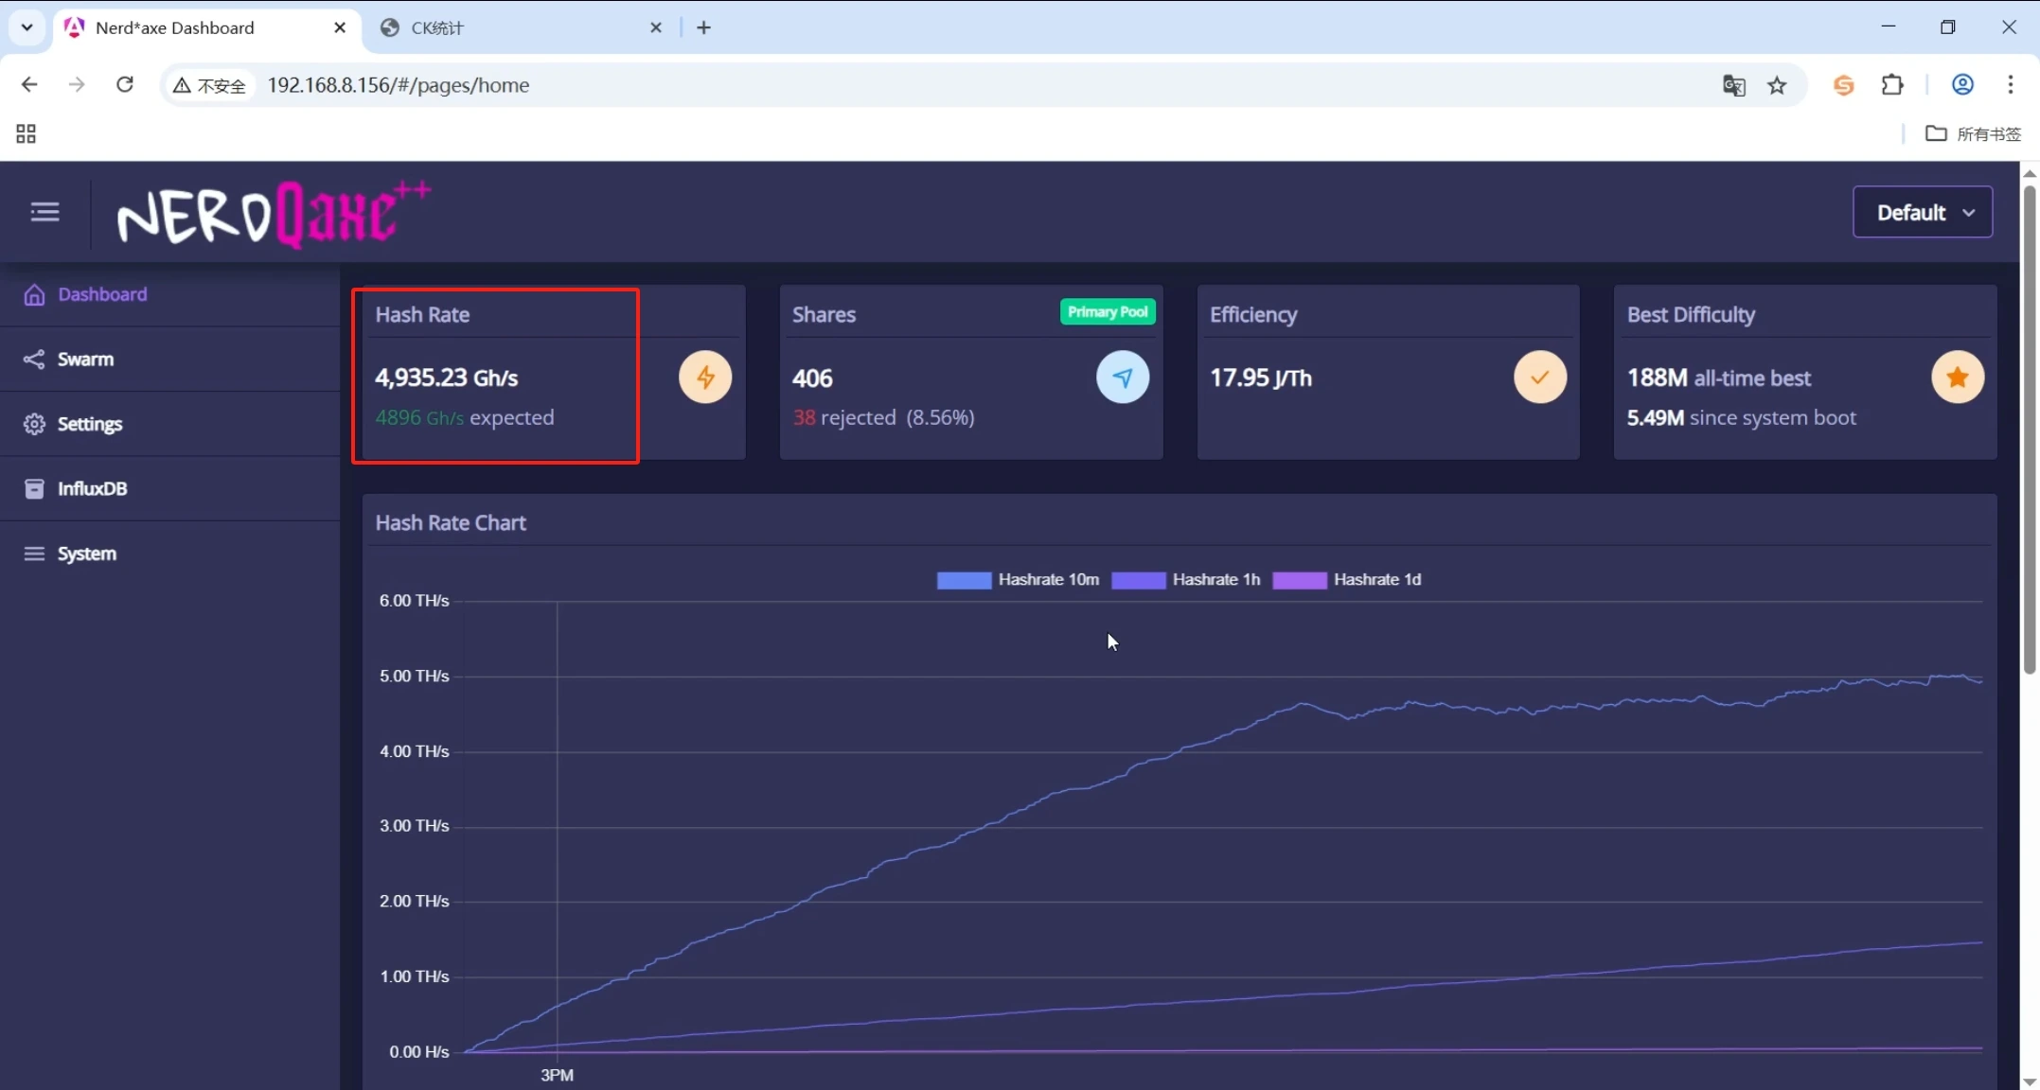Toggle the Hashrate 1h legend entry
Viewport: 2040px width, 1090px height.
point(1186,579)
